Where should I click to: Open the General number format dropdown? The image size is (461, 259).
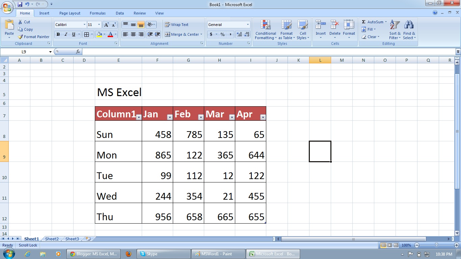[x=248, y=25]
